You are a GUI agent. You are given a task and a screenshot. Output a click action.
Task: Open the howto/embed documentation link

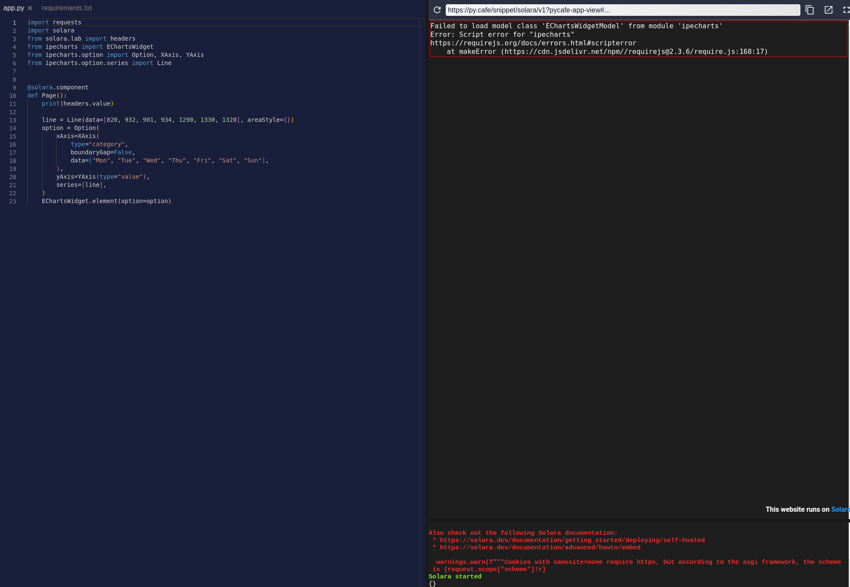pos(540,547)
